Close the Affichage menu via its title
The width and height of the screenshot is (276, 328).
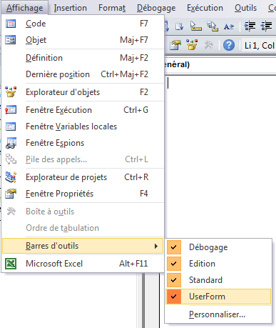click(x=25, y=8)
